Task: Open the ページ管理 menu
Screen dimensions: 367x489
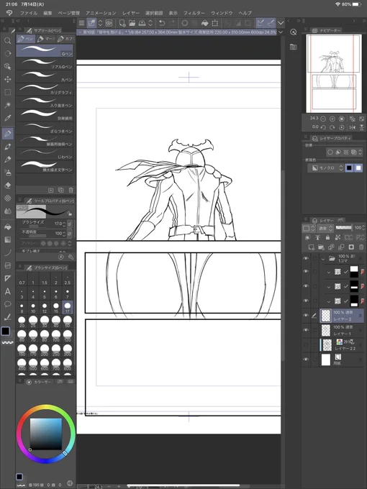Action: point(68,13)
